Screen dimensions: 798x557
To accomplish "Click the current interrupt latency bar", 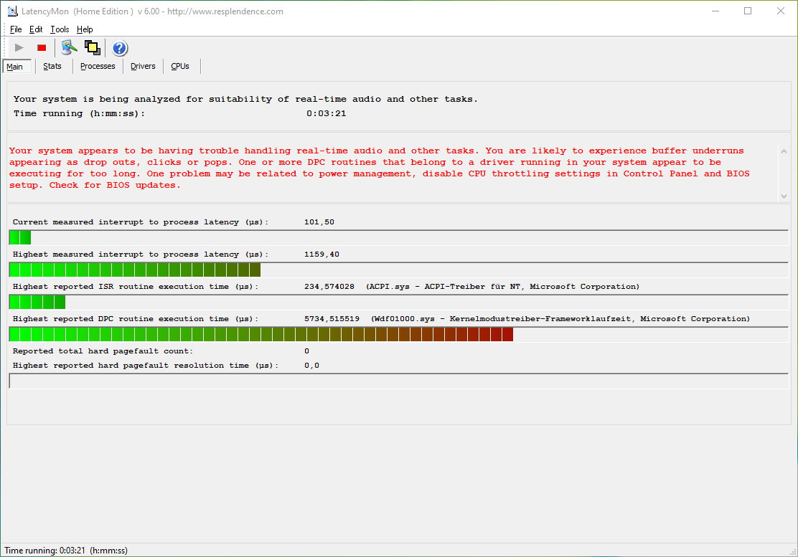I will pyautogui.click(x=399, y=237).
